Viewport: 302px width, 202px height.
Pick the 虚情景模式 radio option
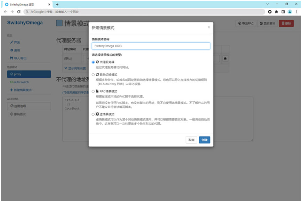pos(93,114)
